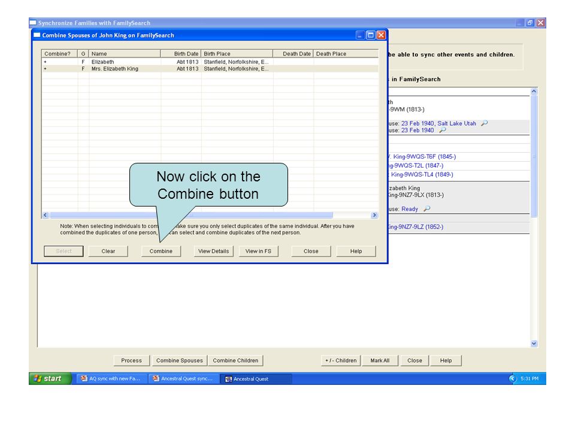This screenshot has width=575, height=431.
Task: Click the Combine? column header
Action: click(59, 53)
